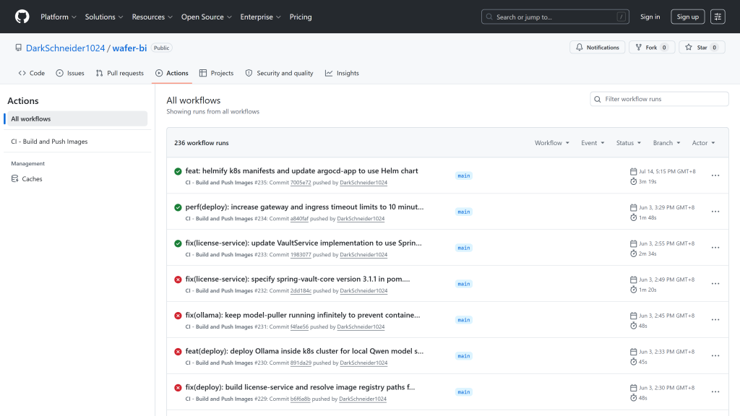
Task: Click the calendar icon beside Jul 14, 5:15 PM
Action: pos(633,171)
